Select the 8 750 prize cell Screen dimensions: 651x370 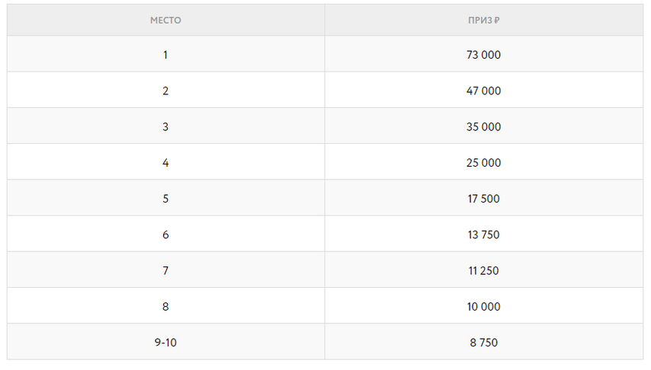tap(484, 342)
